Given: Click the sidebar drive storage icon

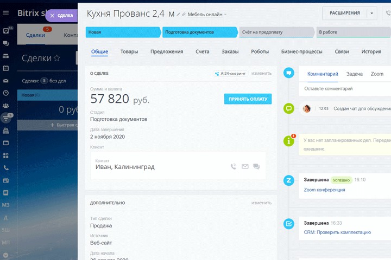Looking at the screenshot, I should [6, 56].
